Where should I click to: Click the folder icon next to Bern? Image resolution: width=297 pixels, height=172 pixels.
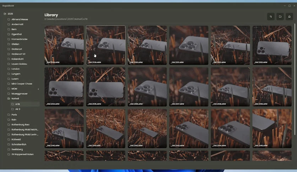coord(9,29)
